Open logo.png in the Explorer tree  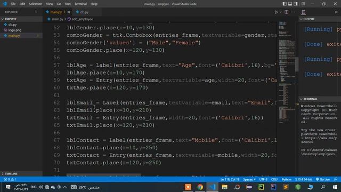15,30
